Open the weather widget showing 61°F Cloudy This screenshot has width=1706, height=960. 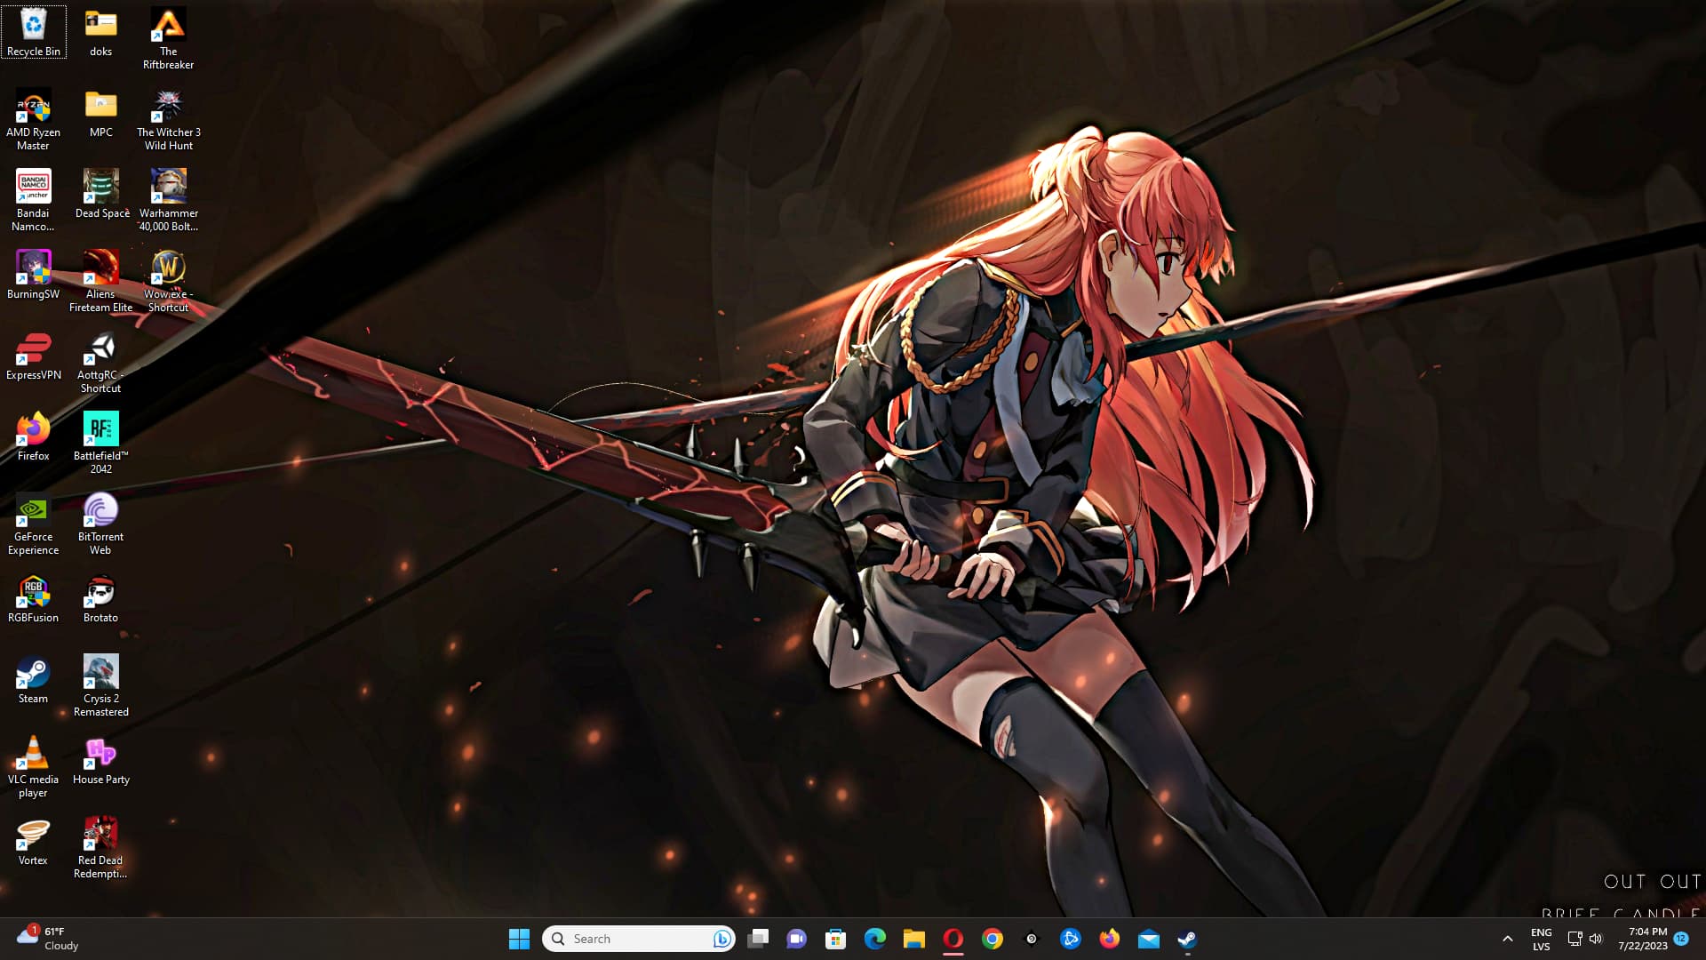tap(49, 939)
